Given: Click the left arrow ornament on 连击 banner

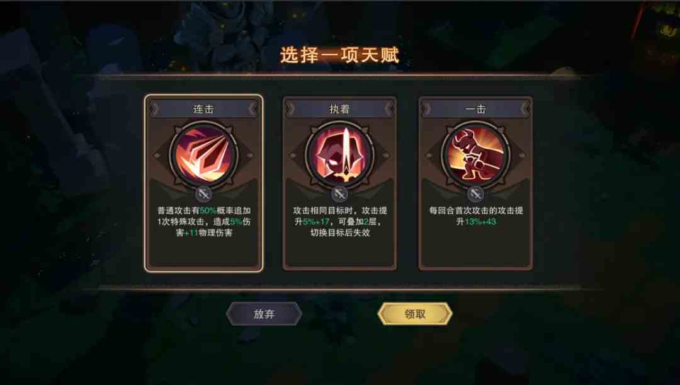Looking at the screenshot, I should click(x=154, y=109).
